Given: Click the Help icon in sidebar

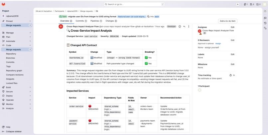Looking at the screenshot, I should pos(3,127).
